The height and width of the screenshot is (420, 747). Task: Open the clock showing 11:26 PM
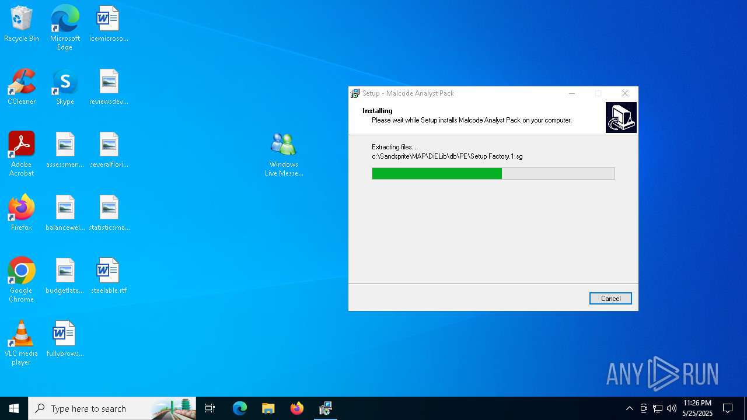(x=697, y=408)
